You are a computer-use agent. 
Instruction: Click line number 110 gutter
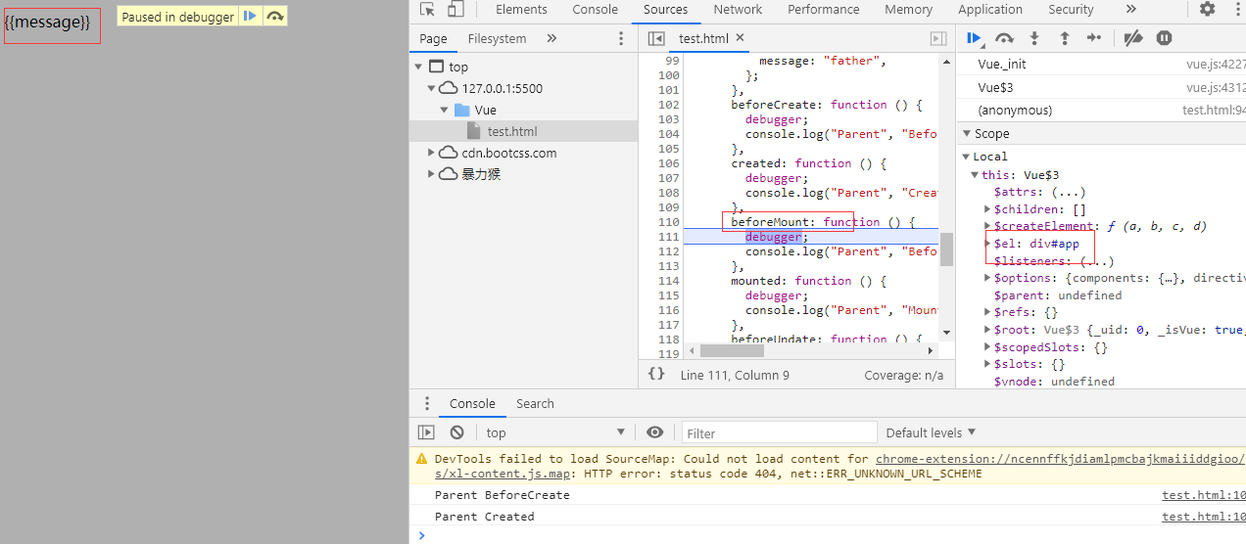tap(669, 222)
